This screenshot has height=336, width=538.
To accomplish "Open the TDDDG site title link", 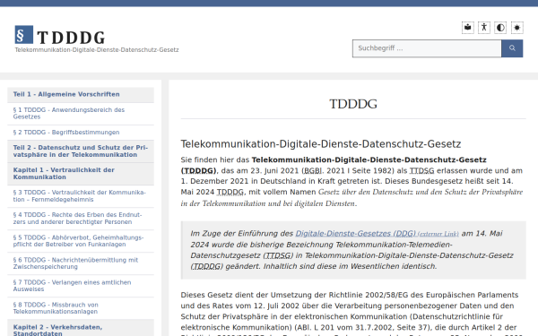I will [71, 38].
